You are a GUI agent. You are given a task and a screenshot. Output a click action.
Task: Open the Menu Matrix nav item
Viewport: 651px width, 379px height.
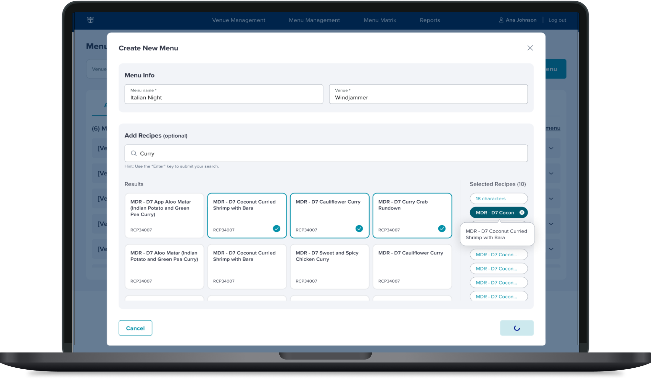380,20
